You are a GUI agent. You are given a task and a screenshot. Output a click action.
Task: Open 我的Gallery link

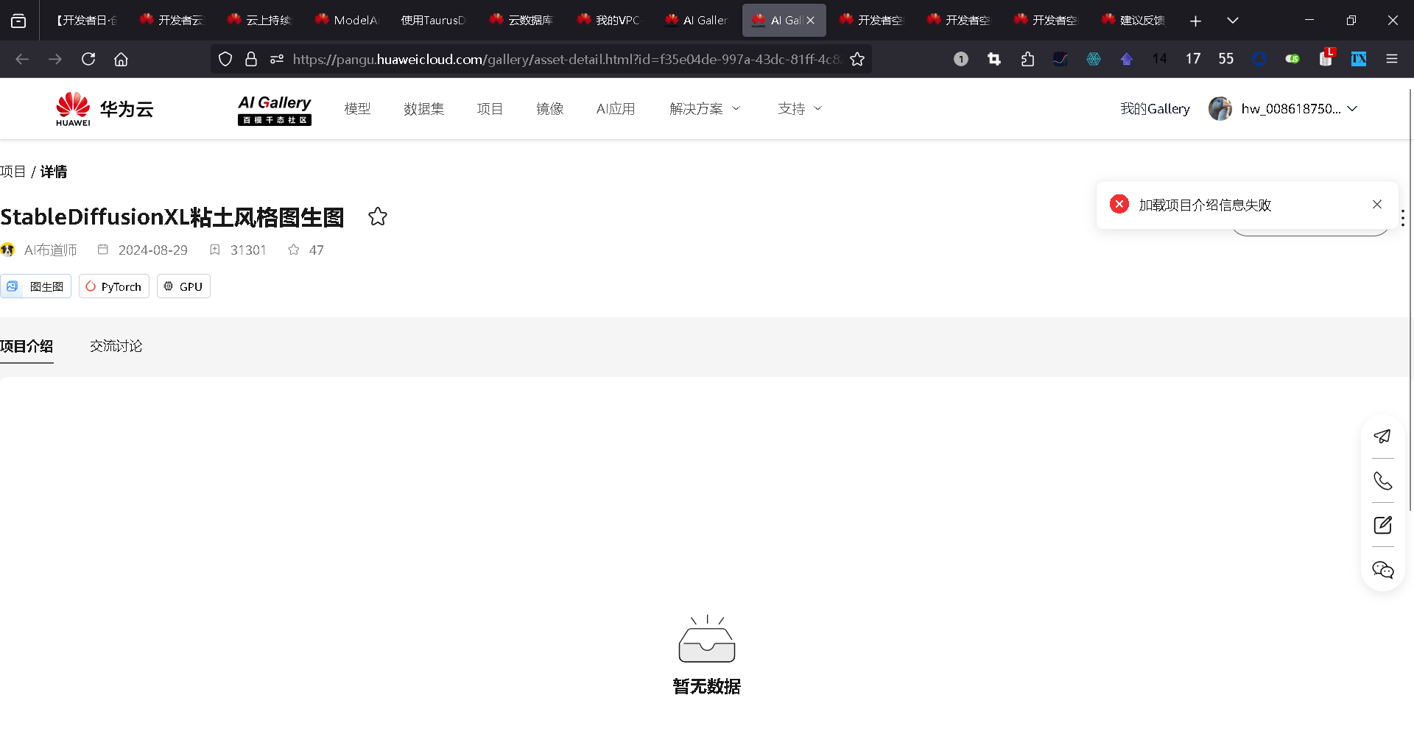point(1155,109)
